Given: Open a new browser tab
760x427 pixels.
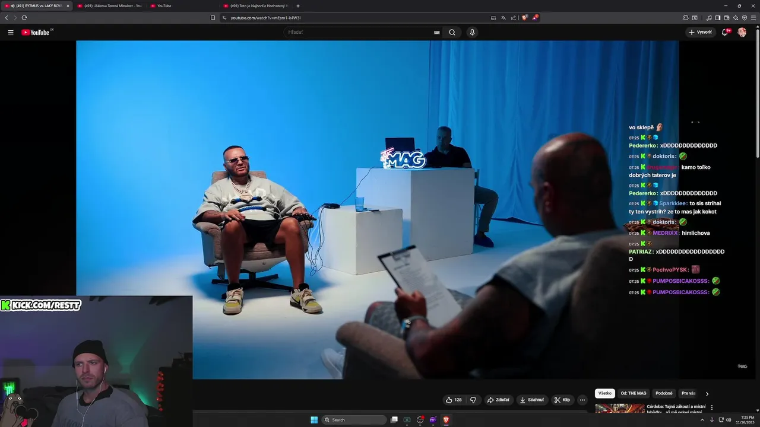Looking at the screenshot, I should 298,6.
